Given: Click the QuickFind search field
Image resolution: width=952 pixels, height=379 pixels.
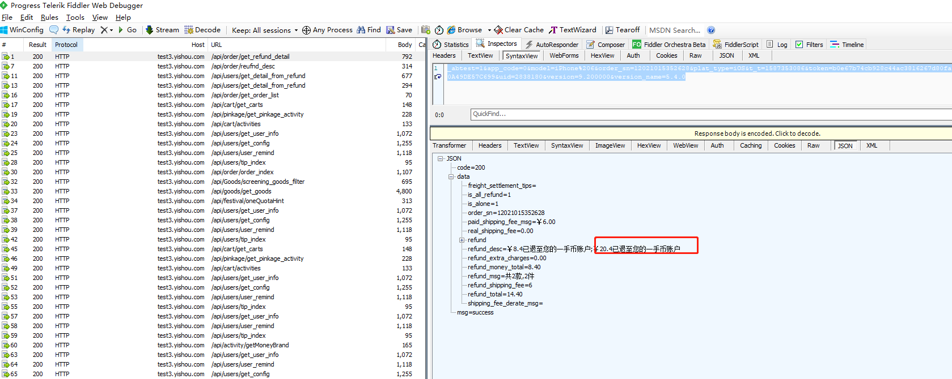Looking at the screenshot, I should point(711,114).
